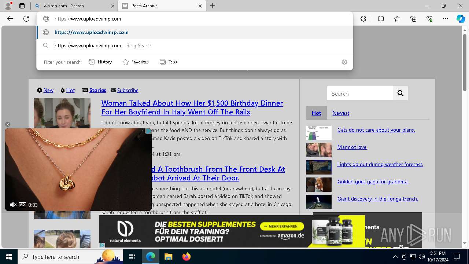The width and height of the screenshot is (469, 264).
Task: Open File Explorer from the taskbar
Action: click(x=168, y=257)
